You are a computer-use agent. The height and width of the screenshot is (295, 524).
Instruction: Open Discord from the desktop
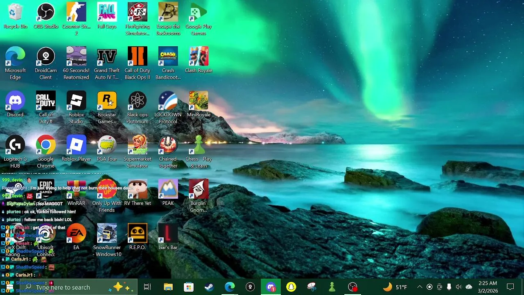pos(15,104)
